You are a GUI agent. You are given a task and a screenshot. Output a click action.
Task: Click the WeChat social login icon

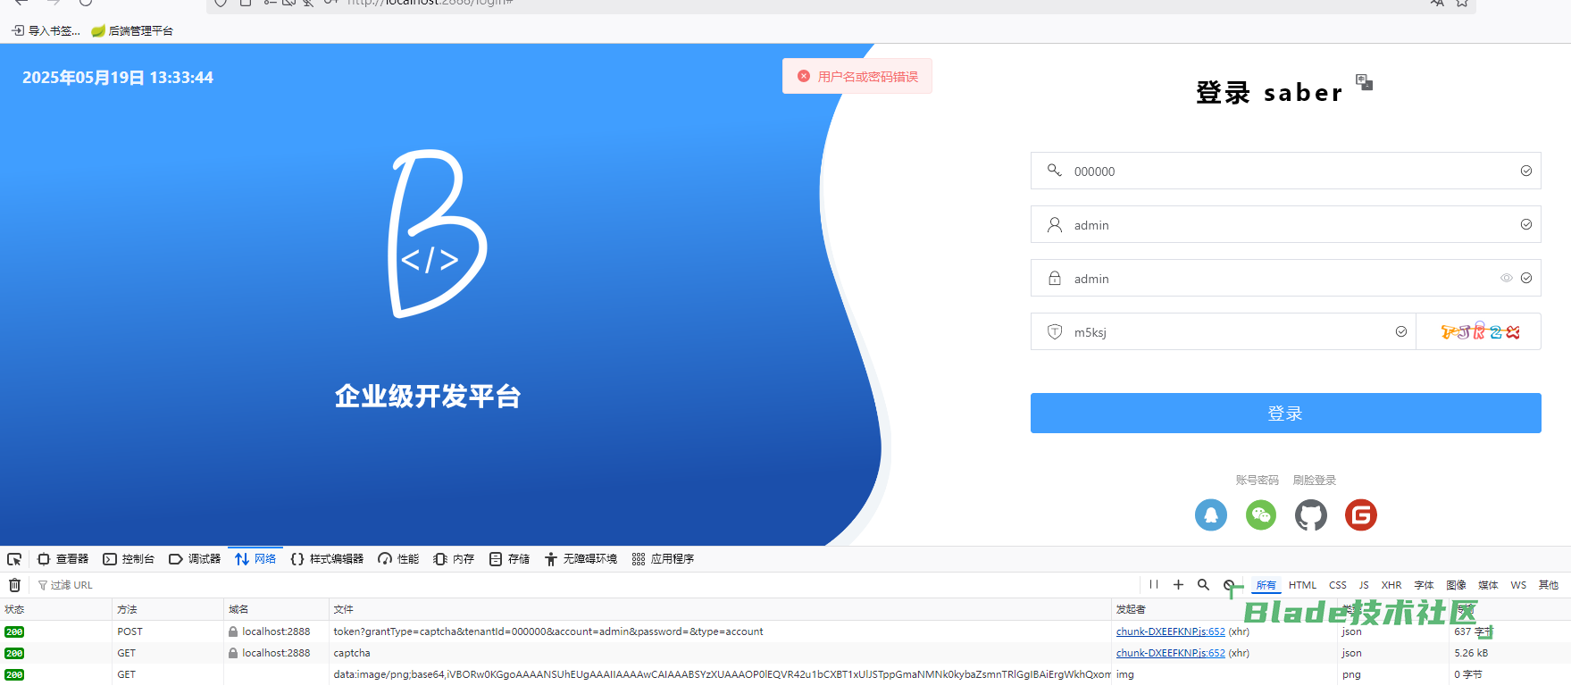[1261, 514]
